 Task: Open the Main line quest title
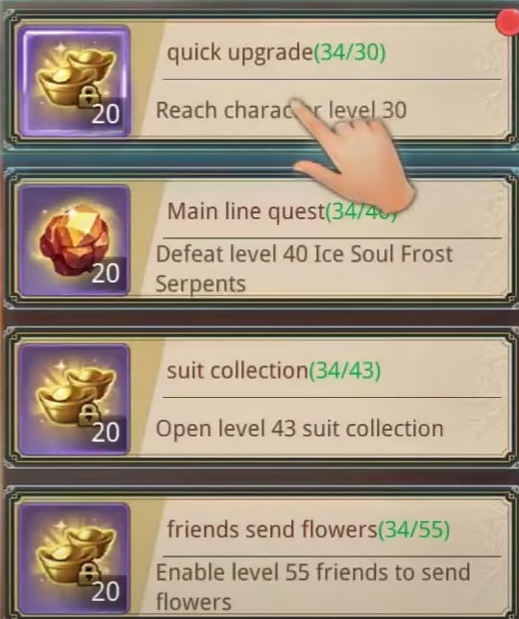click(x=246, y=211)
